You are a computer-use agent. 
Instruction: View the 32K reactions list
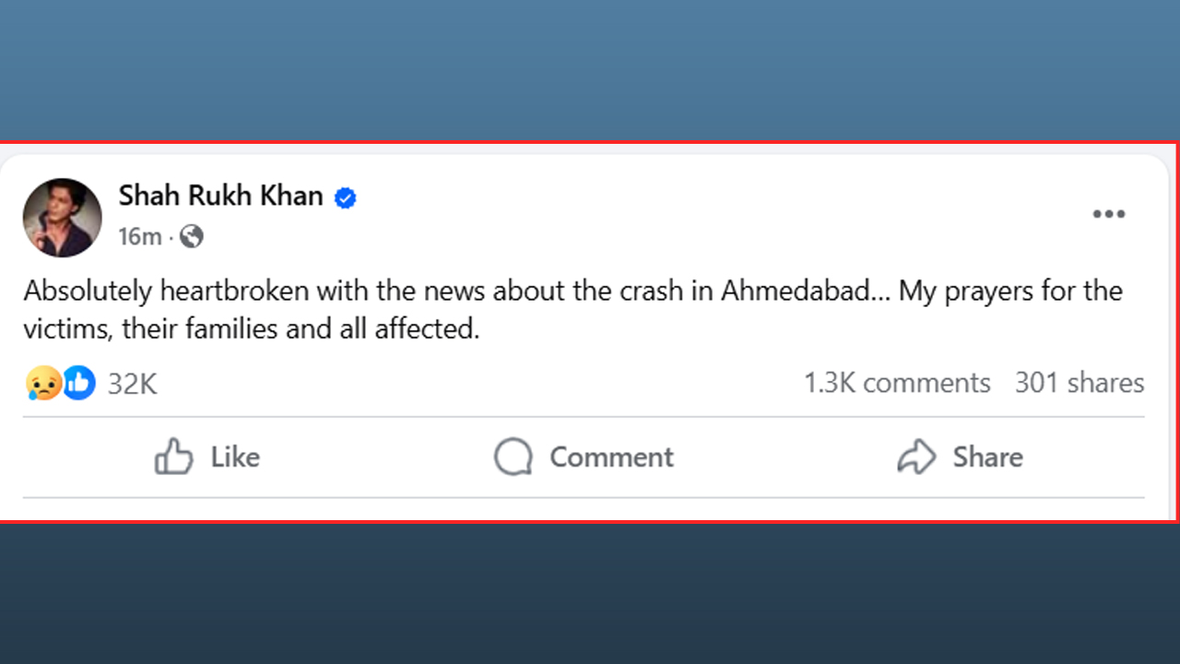tap(133, 384)
